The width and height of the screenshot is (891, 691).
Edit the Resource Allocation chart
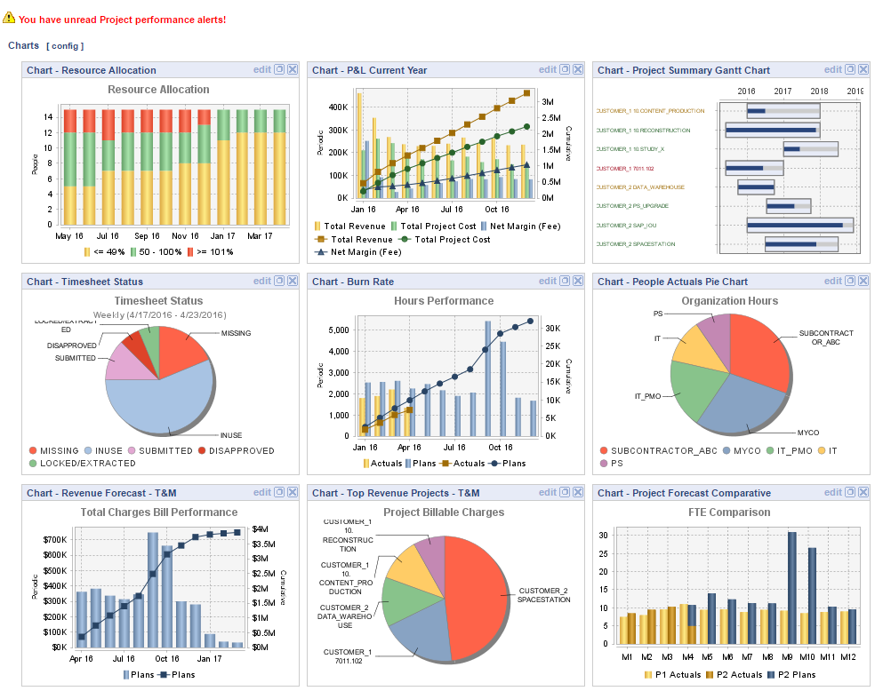(x=261, y=68)
